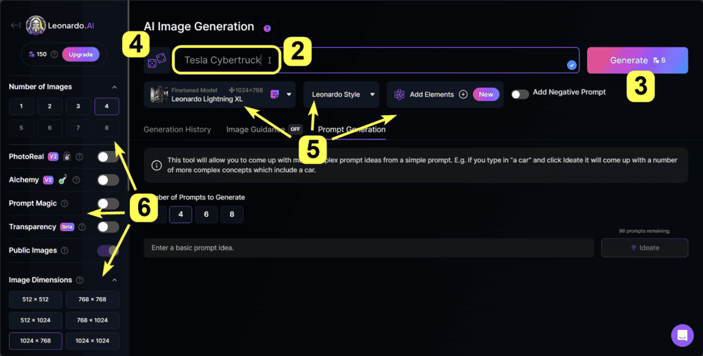This screenshot has height=356, width=703.
Task: Click the blue checkmark icon in prompt box
Action: tap(571, 65)
